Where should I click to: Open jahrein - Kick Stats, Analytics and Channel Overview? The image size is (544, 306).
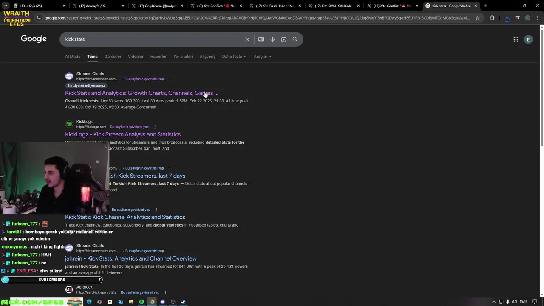[131, 258]
